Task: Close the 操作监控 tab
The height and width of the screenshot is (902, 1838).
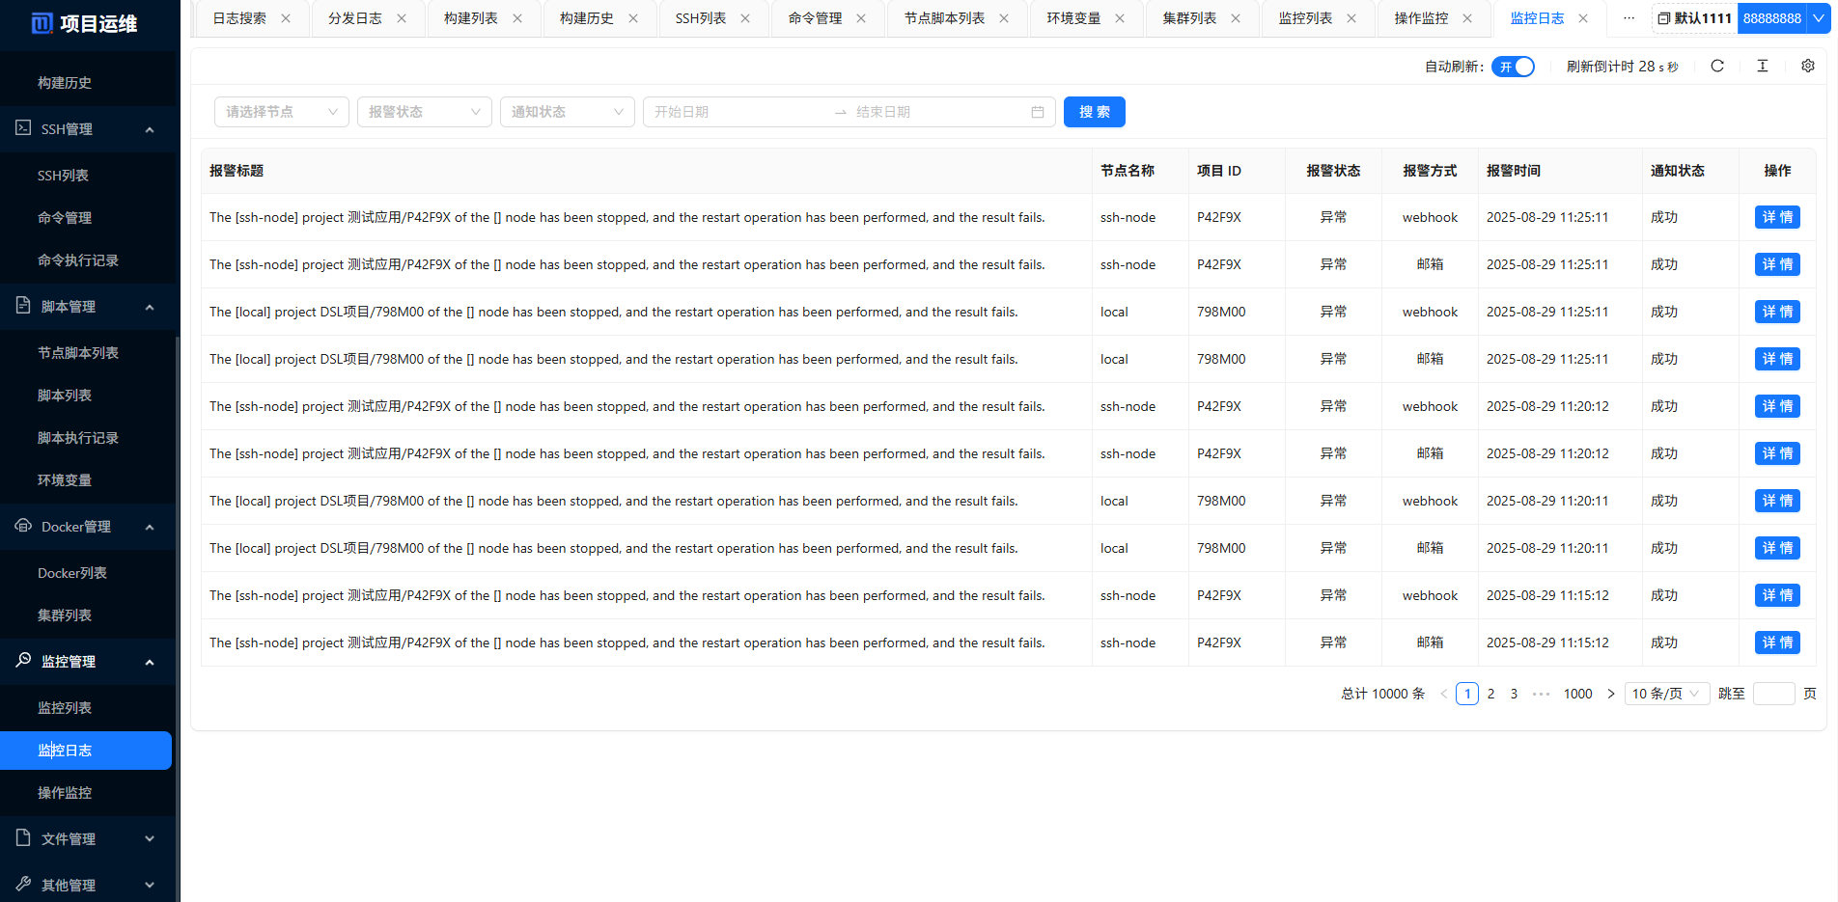Action: click(x=1467, y=18)
